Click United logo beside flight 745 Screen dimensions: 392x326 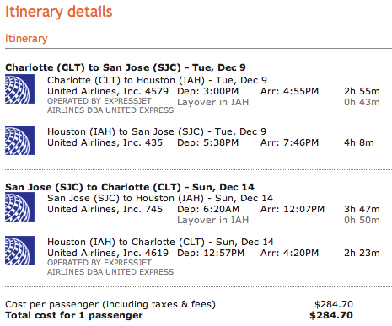click(x=19, y=206)
